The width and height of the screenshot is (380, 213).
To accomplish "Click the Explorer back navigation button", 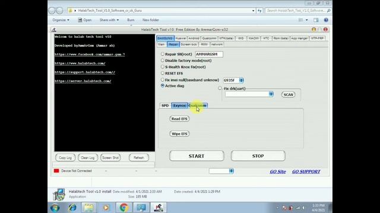I will [52, 11].
